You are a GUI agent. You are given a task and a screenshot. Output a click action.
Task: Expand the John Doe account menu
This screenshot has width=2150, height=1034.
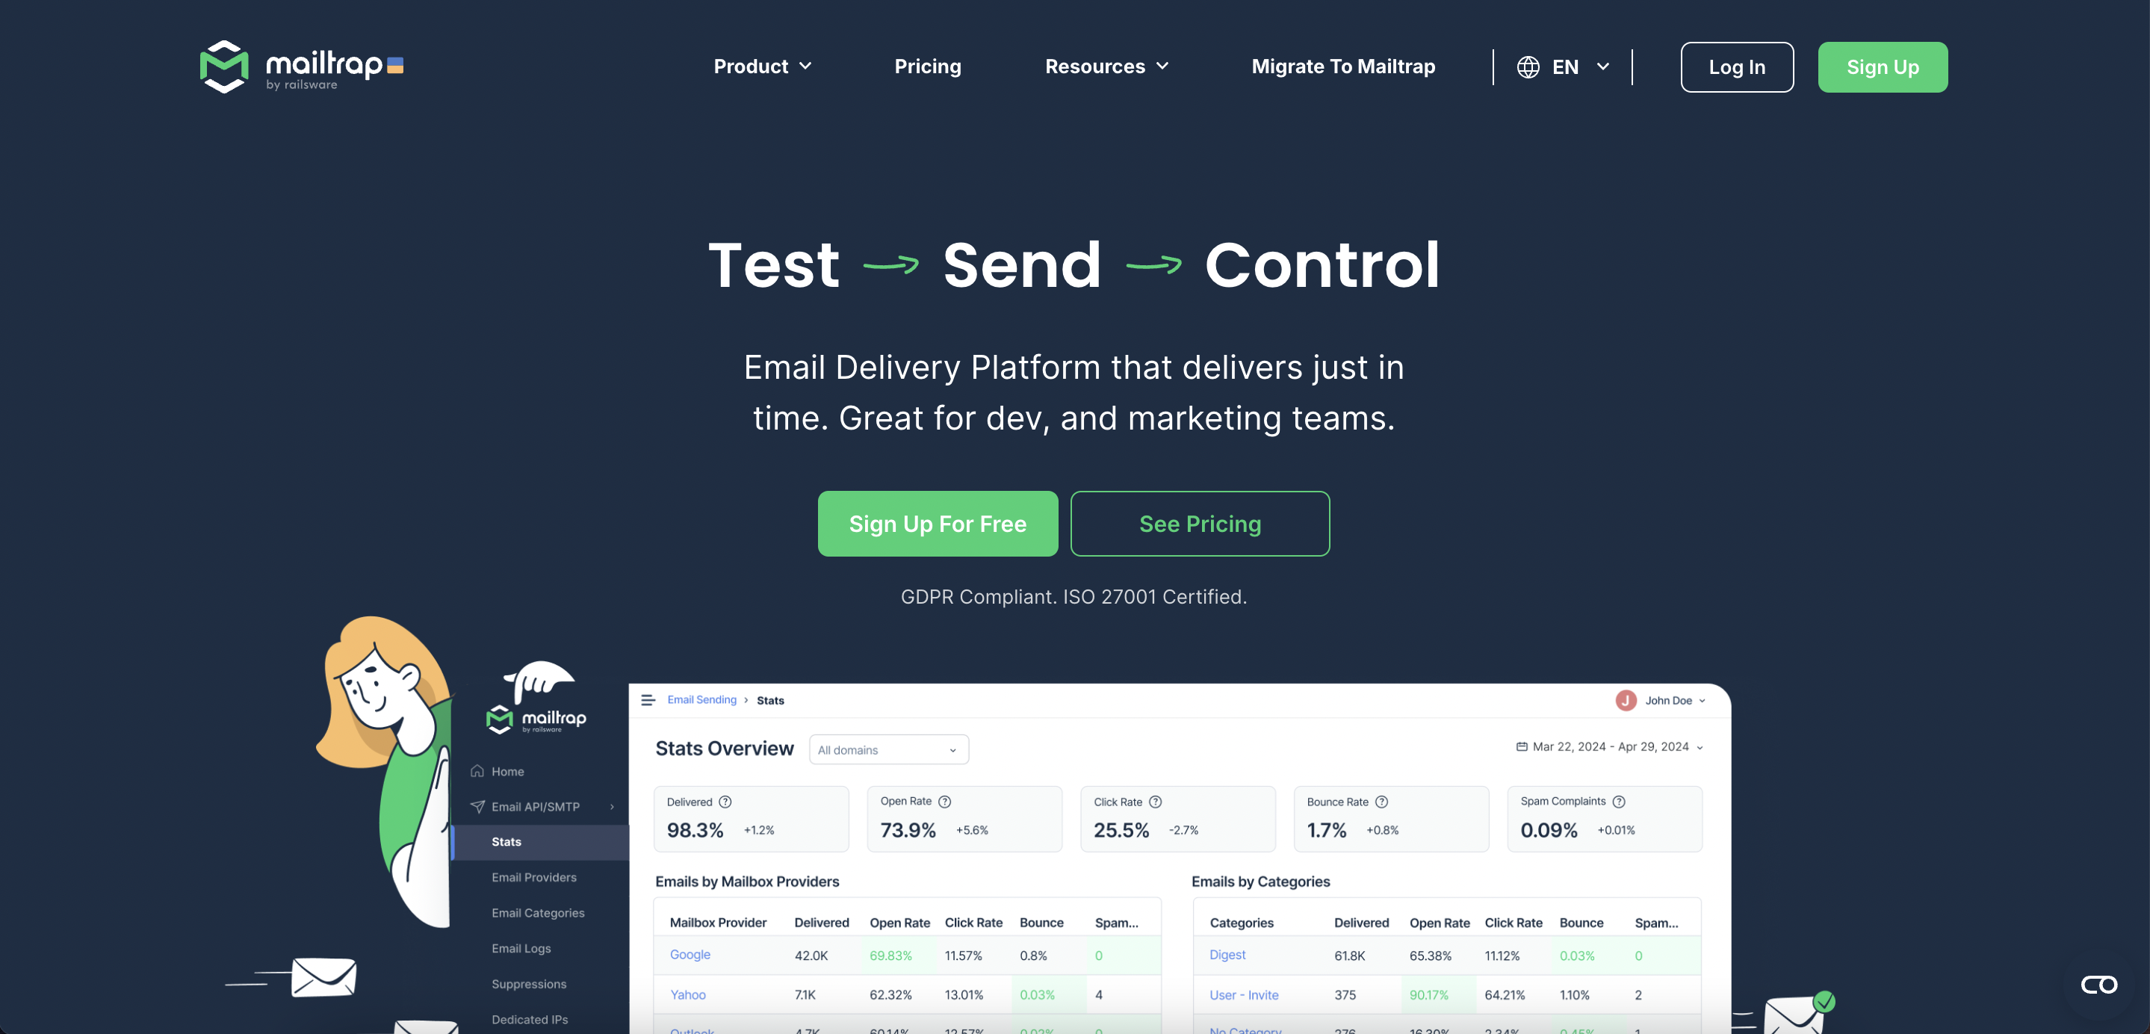click(x=1661, y=699)
